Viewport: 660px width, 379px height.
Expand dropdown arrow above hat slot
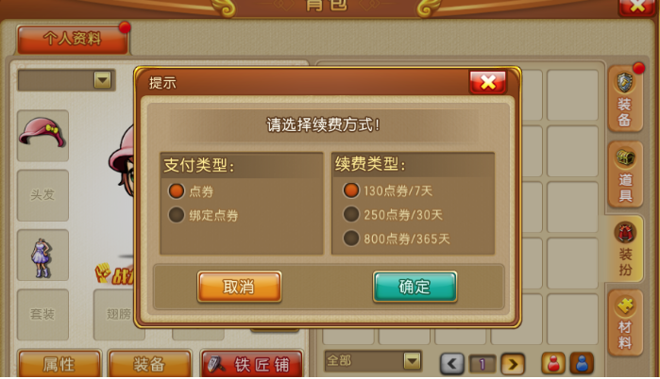[102, 80]
